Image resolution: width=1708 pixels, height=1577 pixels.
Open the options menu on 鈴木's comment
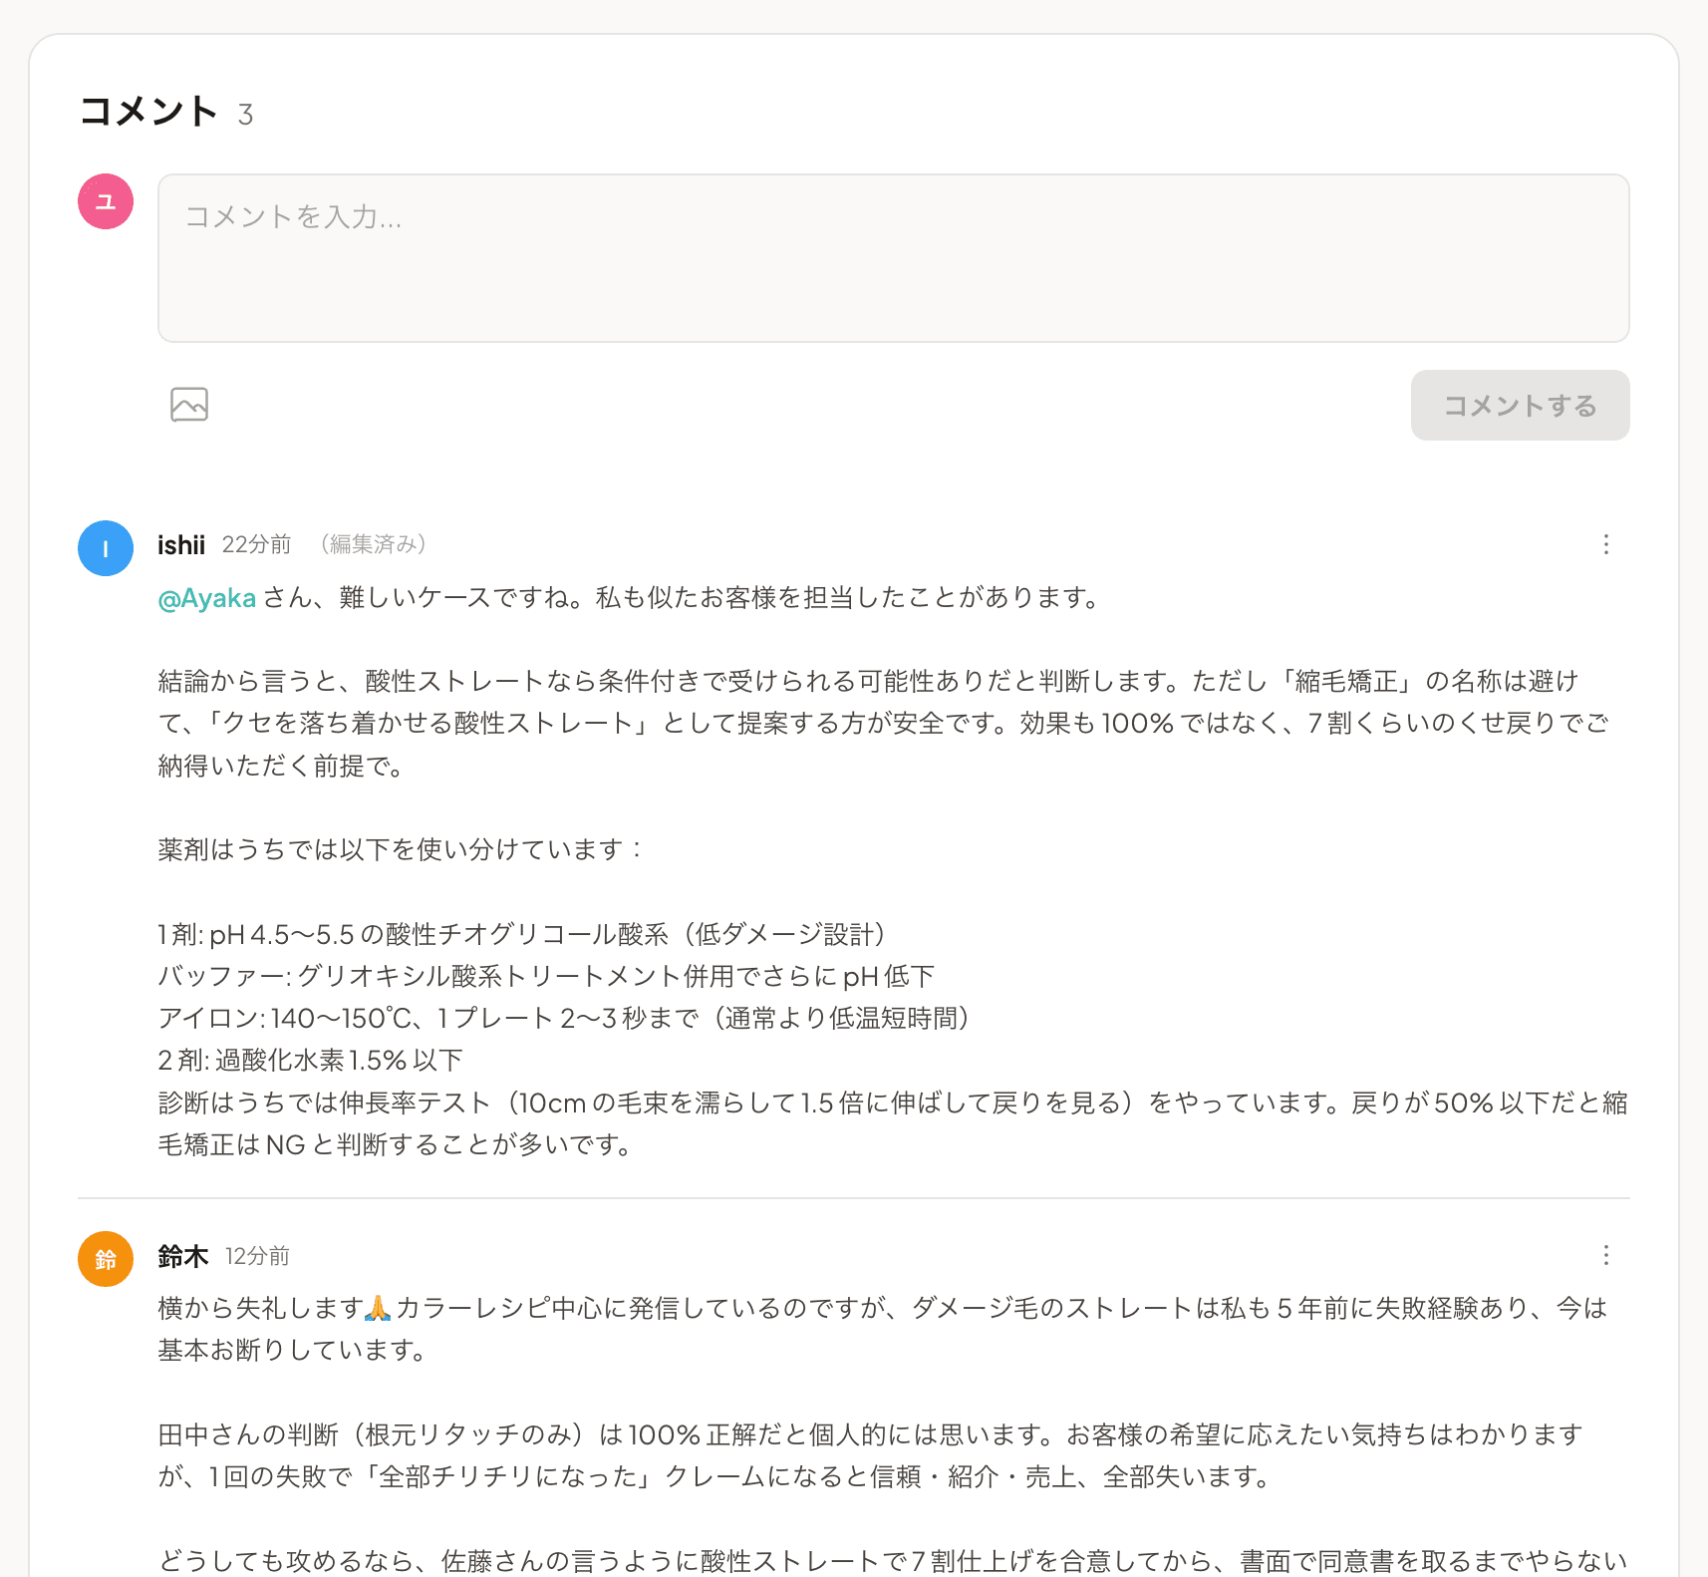coord(1605,1256)
